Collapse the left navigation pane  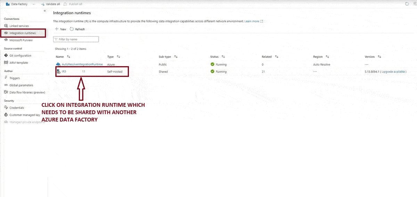pos(45,11)
